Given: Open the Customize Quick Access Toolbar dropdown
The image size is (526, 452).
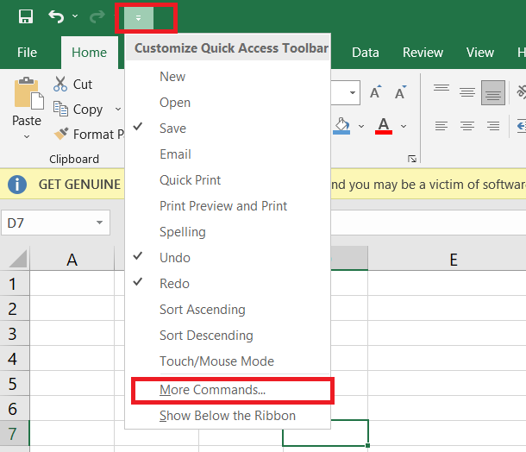Looking at the screenshot, I should pos(139,18).
